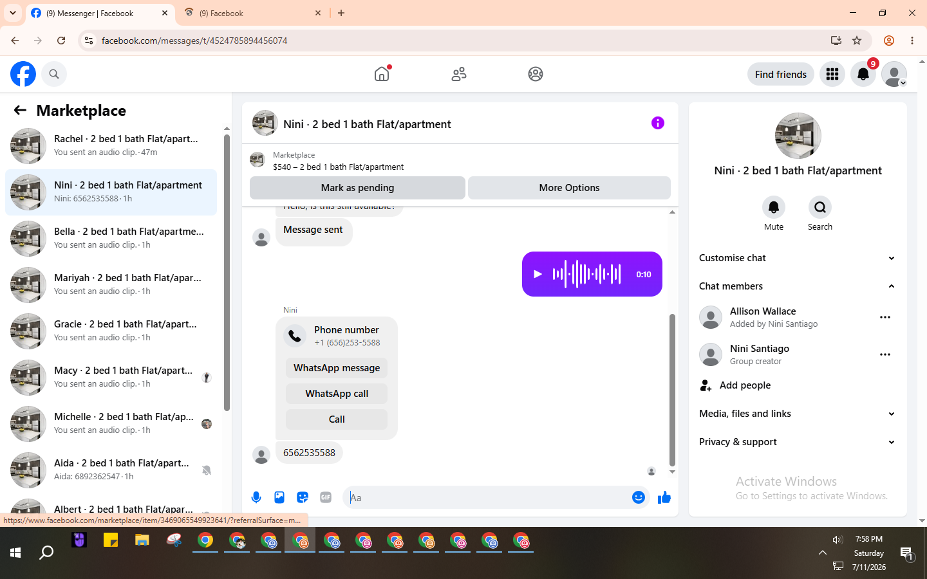Open the tab search dropdown arrow
Viewport: 927px width, 579px height.
13,13
